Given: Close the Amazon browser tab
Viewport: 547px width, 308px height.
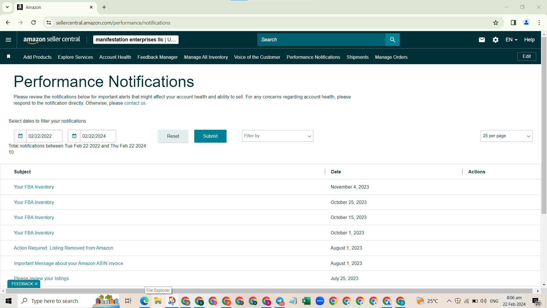Looking at the screenshot, I should click(x=91, y=7).
